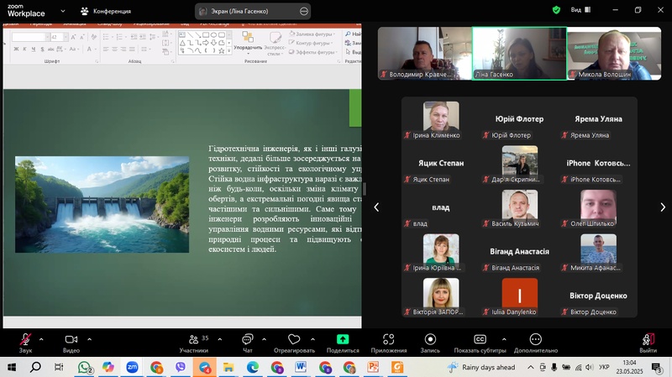The width and height of the screenshot is (672, 377).
Task: Select the triangle shape in shapes gallery
Action: click(182, 43)
